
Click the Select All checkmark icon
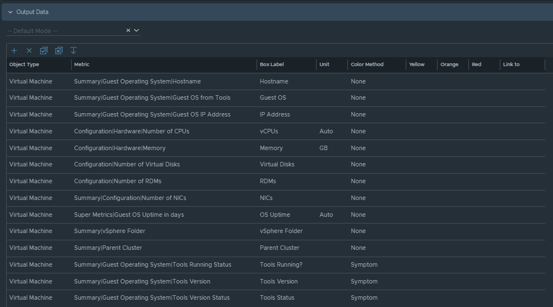click(44, 51)
